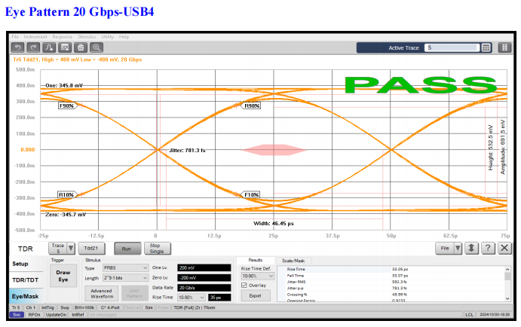Screen dimensions: 521x327
Task: Open the Rise Time Def. 10-90% dropdown
Action: [x=257, y=277]
